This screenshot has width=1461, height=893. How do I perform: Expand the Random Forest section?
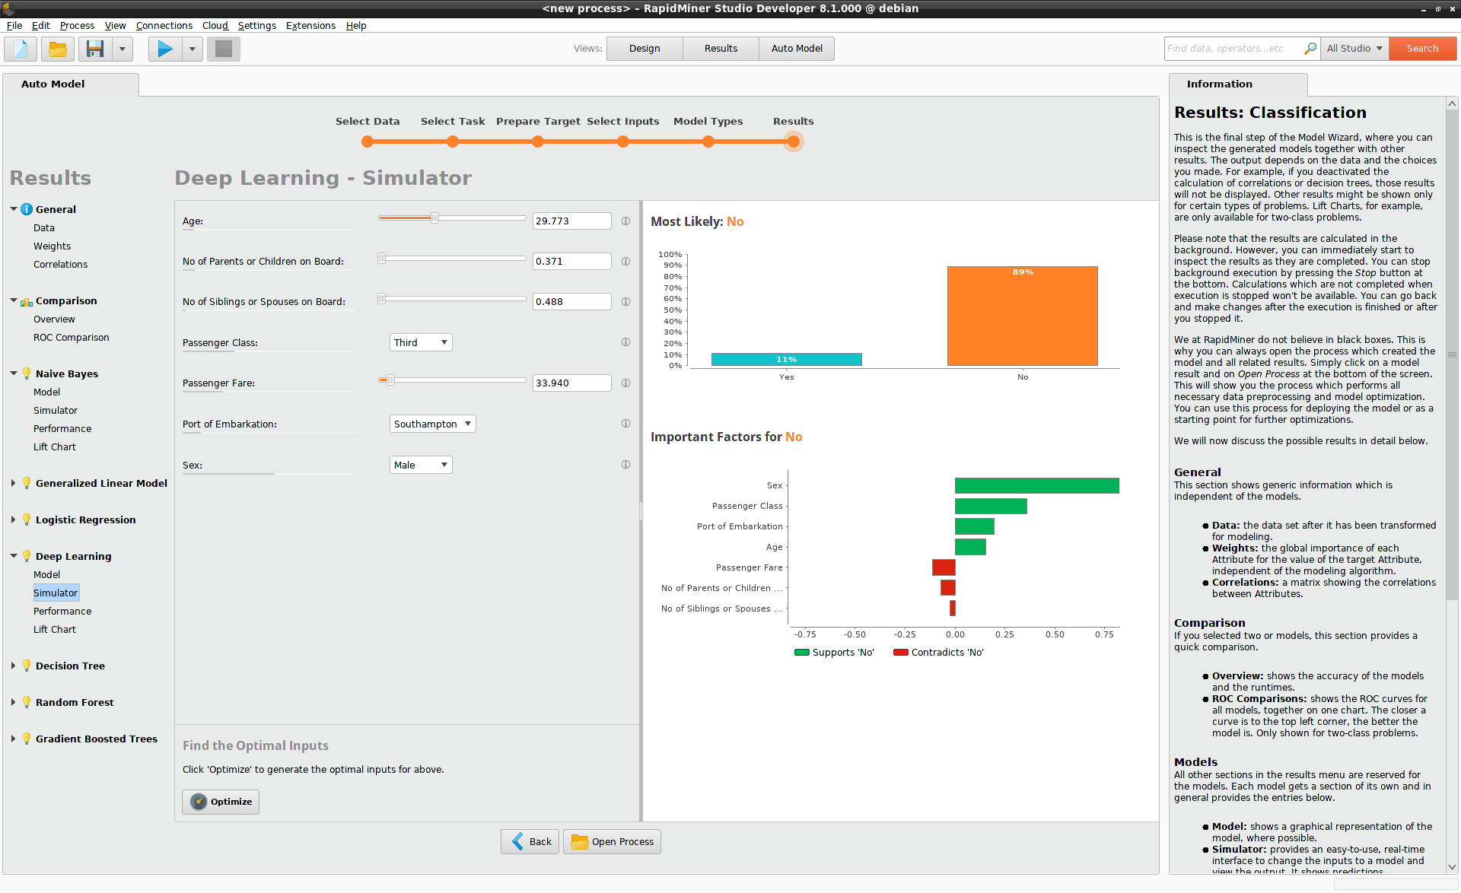pyautogui.click(x=13, y=701)
